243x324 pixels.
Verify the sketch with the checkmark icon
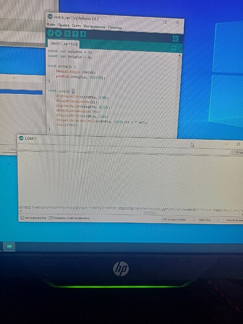pos(51,33)
